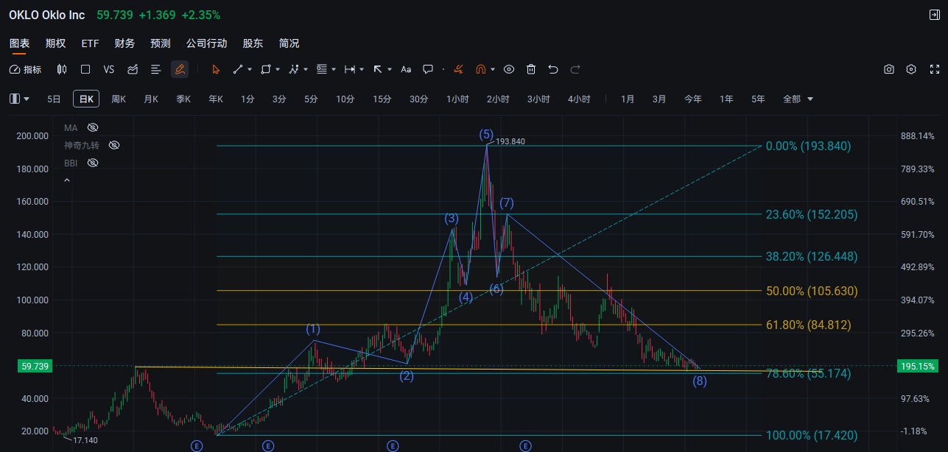Select the 1年 date range
This screenshot has width=948, height=452.
(726, 99)
